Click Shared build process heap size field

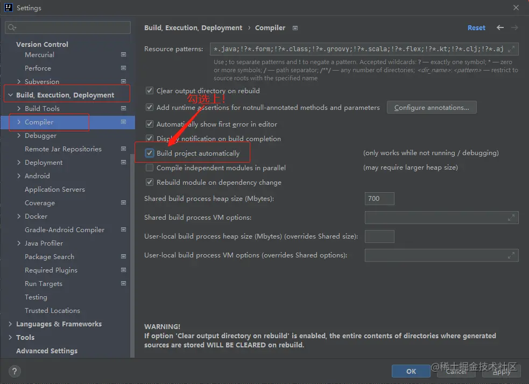pos(379,199)
